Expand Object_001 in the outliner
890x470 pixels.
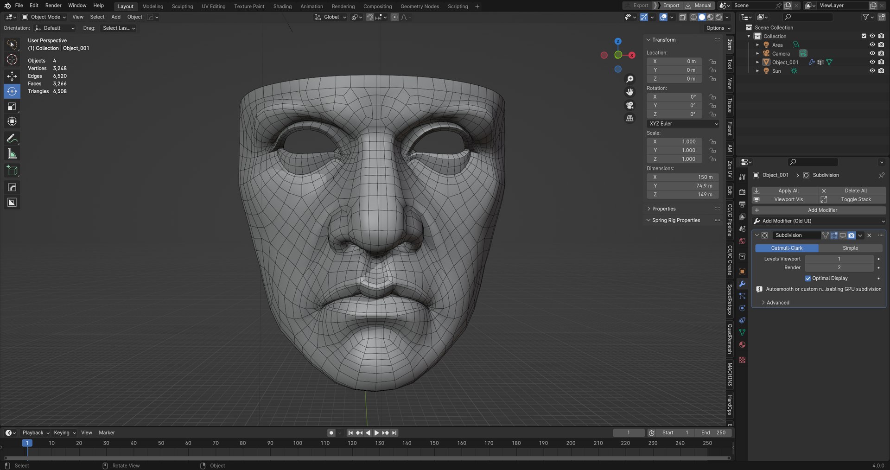757,62
